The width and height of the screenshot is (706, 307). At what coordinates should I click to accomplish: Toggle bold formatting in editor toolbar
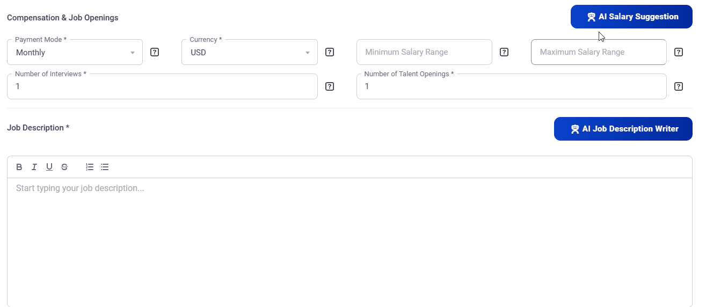pos(19,167)
